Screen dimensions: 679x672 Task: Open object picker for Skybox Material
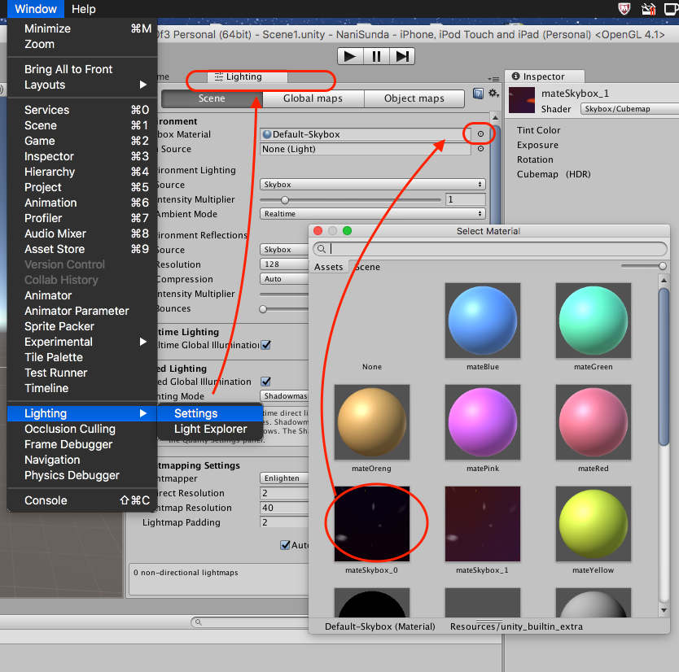coord(480,133)
